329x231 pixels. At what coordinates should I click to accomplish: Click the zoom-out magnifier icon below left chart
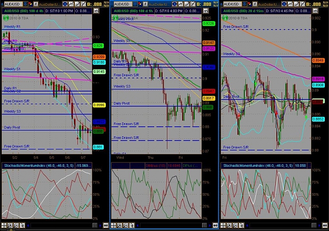pos(16,226)
